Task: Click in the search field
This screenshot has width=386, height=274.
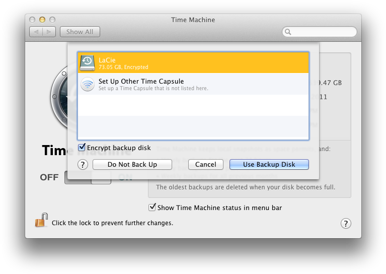Action: pyautogui.click(x=319, y=32)
